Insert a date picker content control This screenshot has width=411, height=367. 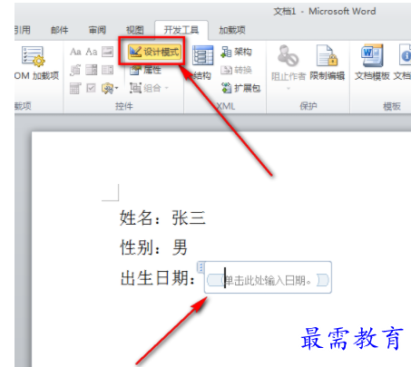pyautogui.click(x=75, y=88)
